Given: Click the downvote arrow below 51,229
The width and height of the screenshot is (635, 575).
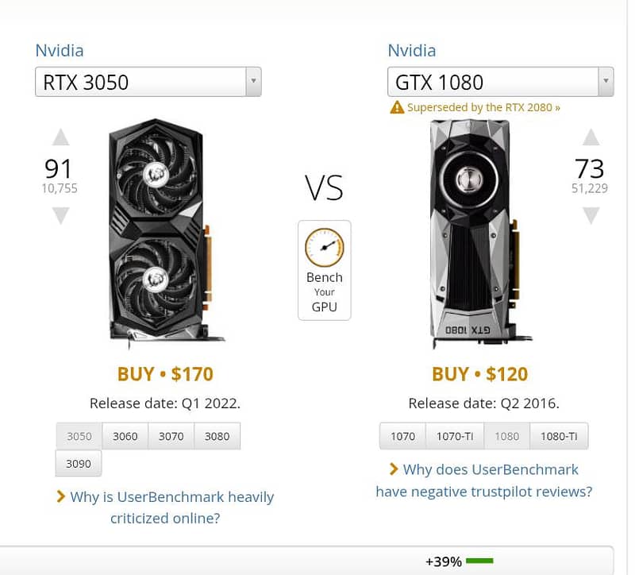Looking at the screenshot, I should pos(591,215).
